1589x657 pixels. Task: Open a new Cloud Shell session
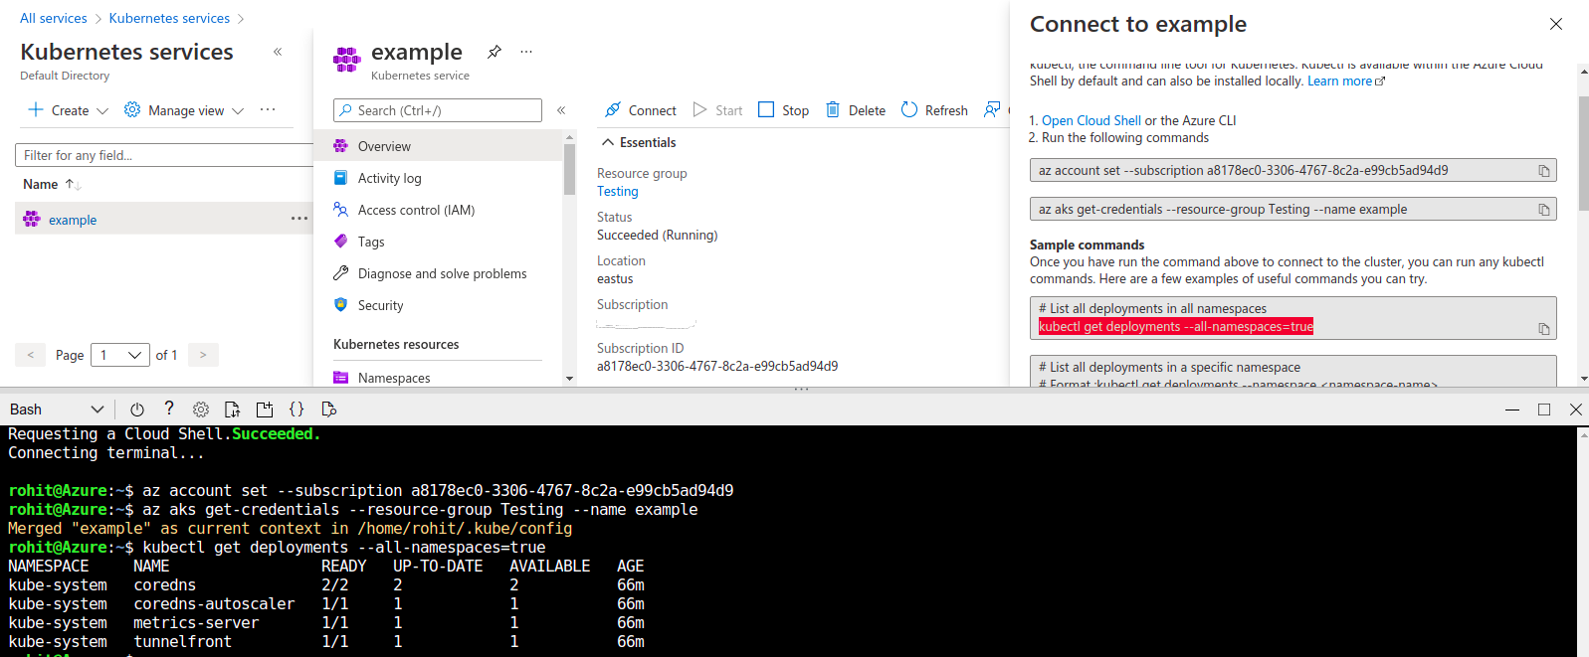point(265,410)
